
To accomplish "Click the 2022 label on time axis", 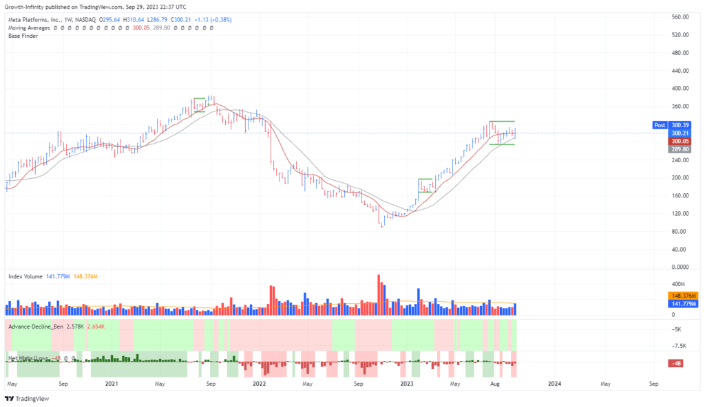I will [259, 382].
